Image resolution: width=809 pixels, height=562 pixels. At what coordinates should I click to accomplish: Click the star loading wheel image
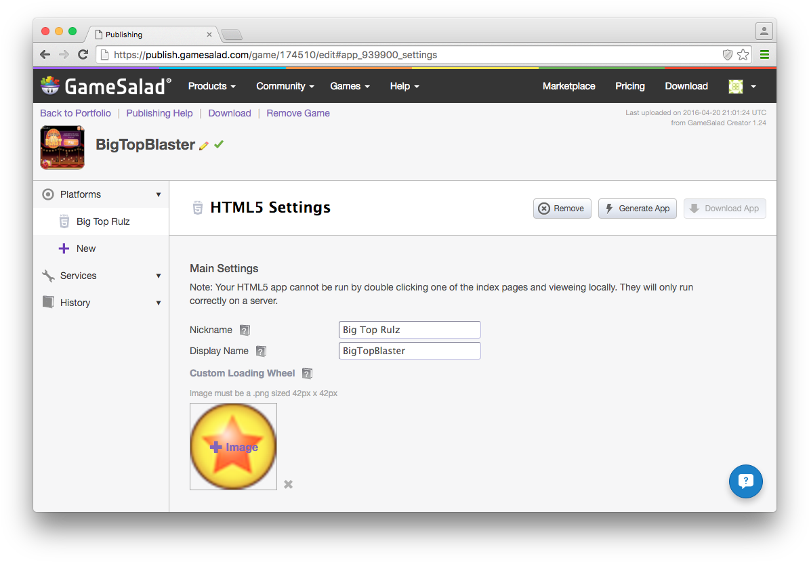[233, 446]
